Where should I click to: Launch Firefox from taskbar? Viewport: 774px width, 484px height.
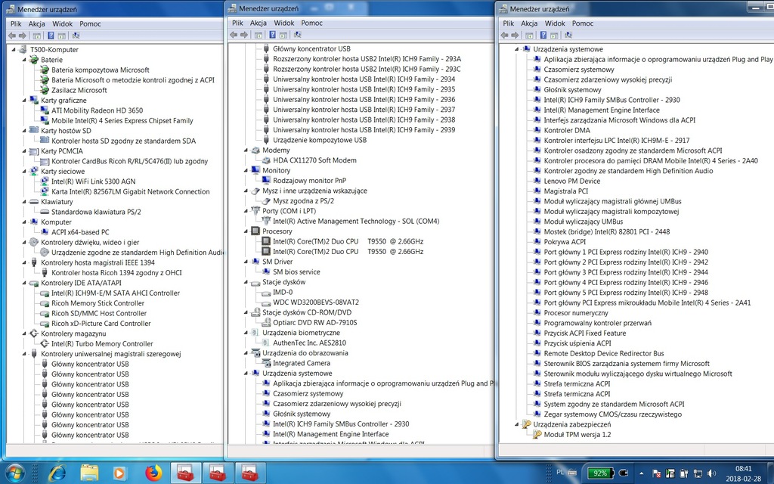coord(153,473)
